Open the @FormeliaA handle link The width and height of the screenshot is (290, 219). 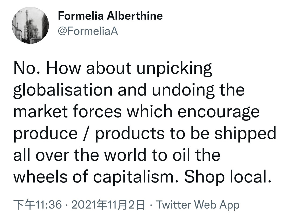tap(88, 31)
